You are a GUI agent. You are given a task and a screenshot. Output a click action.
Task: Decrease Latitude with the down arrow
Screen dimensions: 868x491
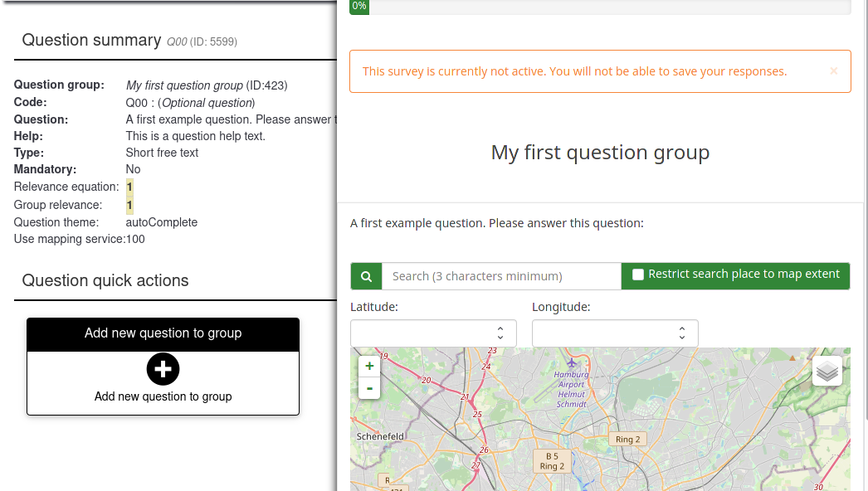[500, 338]
